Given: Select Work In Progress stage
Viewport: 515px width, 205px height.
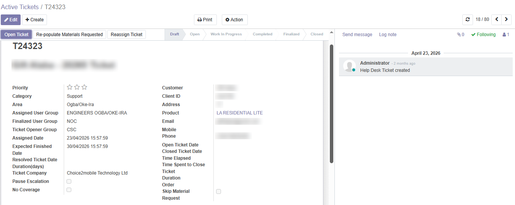Looking at the screenshot, I should tap(226, 34).
